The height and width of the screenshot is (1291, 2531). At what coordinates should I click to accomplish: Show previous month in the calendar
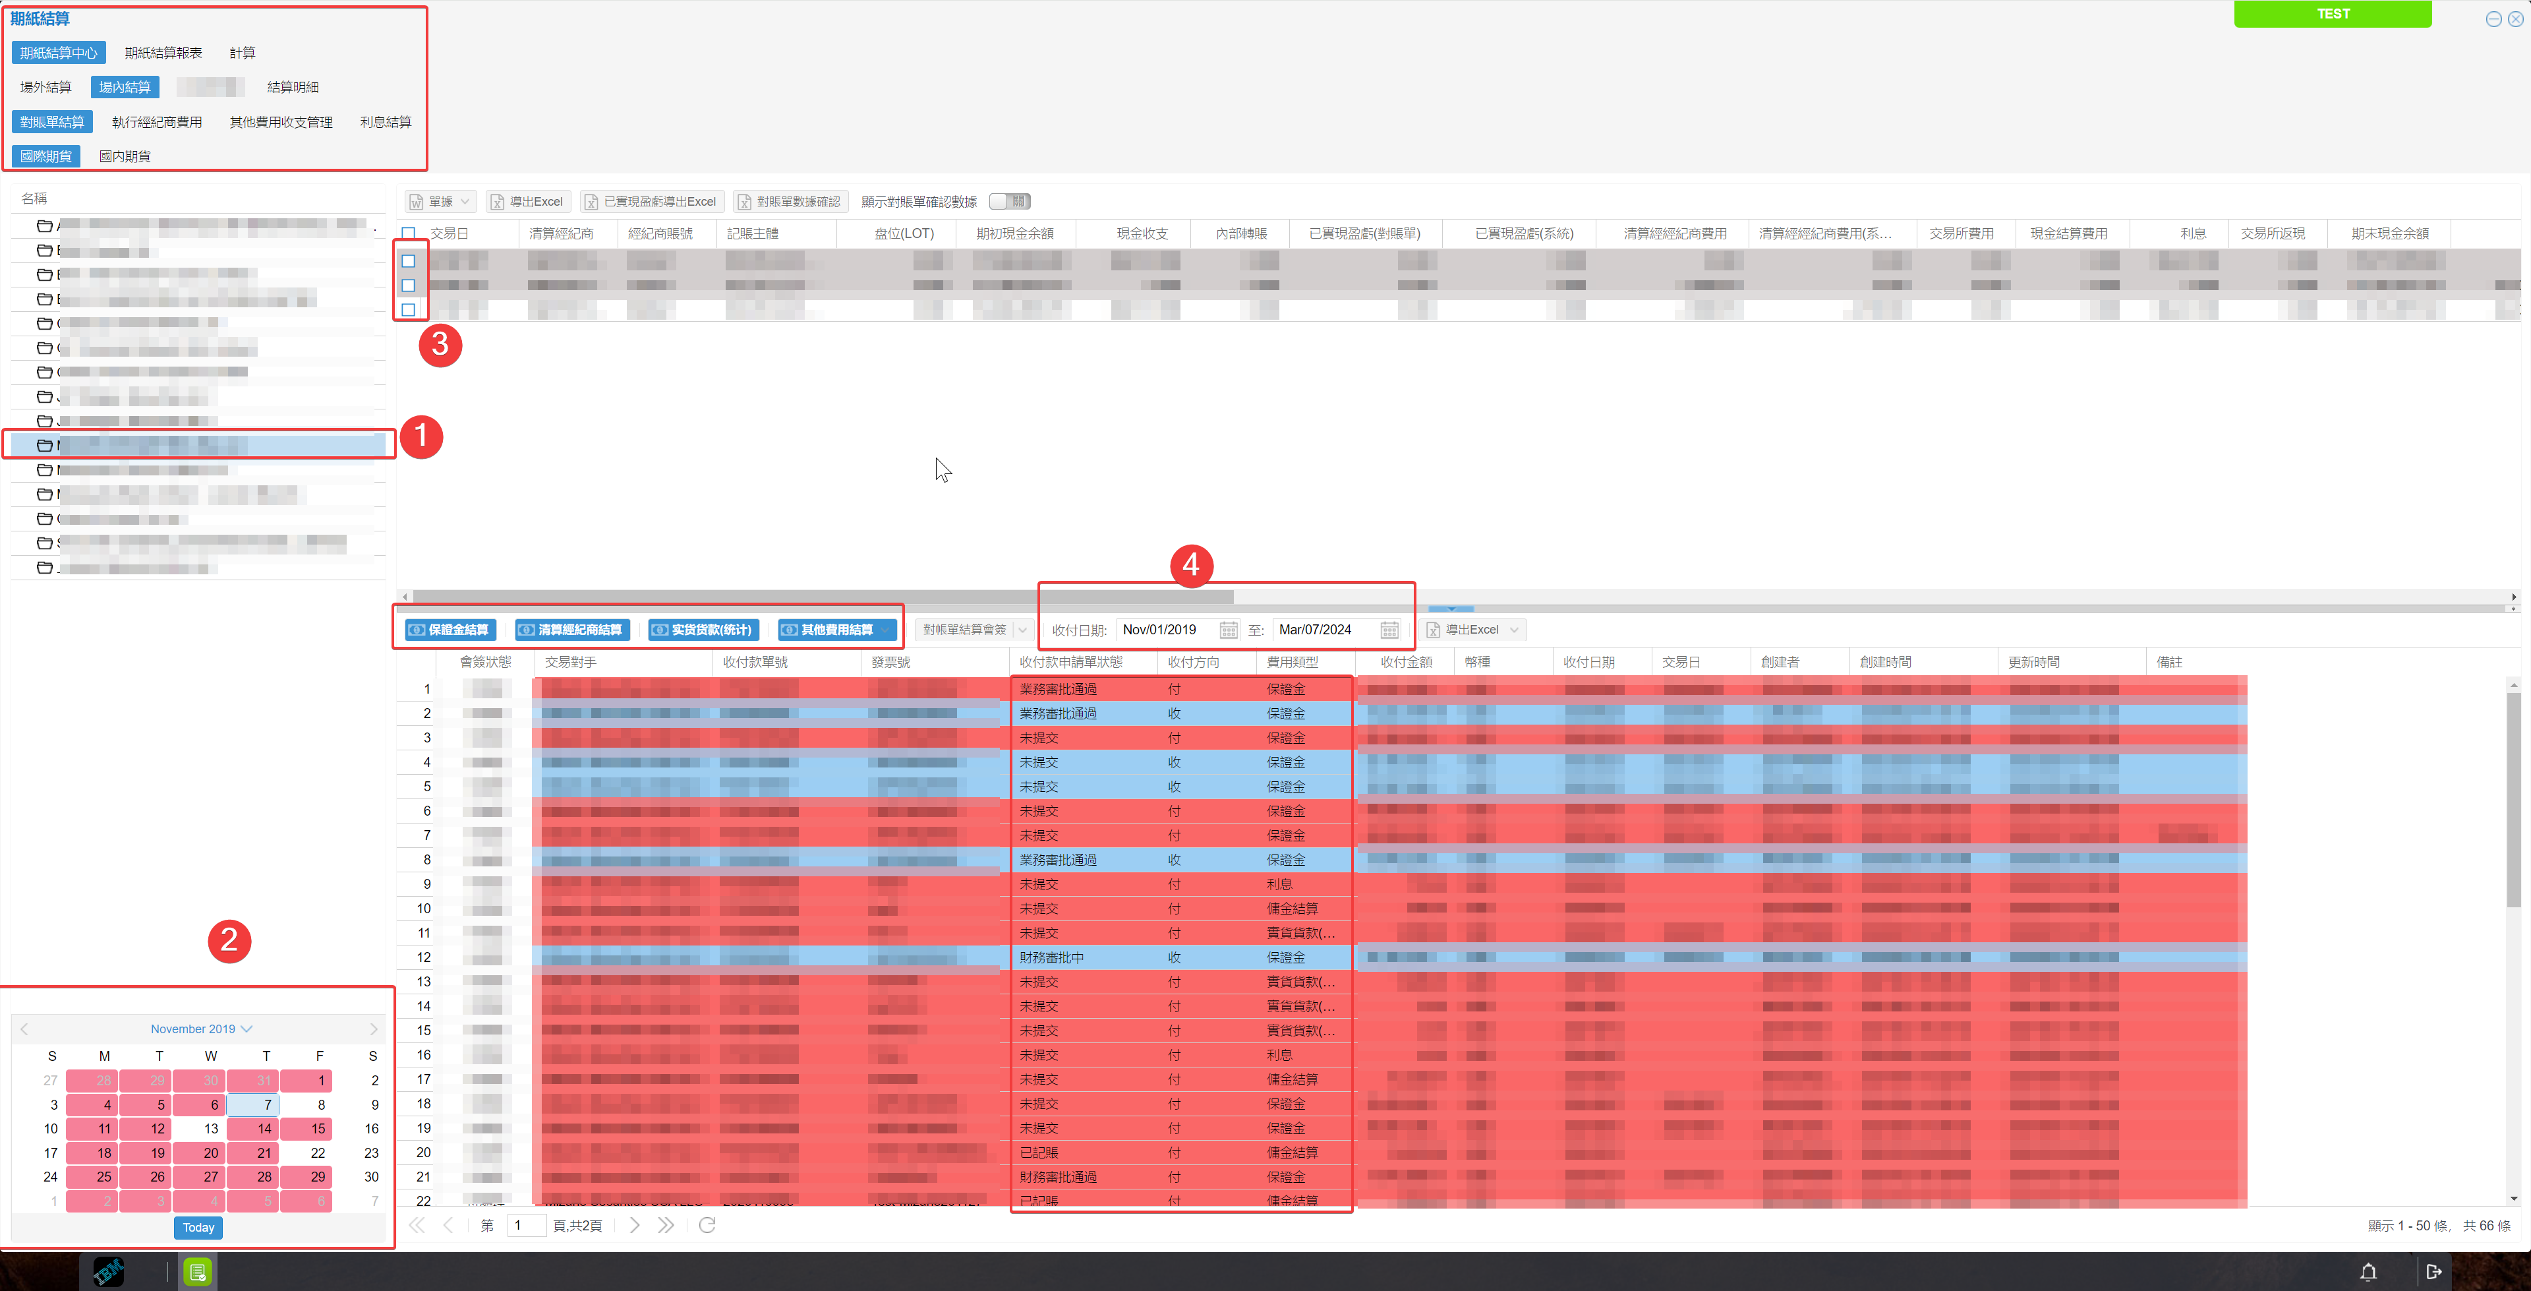pos(24,1029)
